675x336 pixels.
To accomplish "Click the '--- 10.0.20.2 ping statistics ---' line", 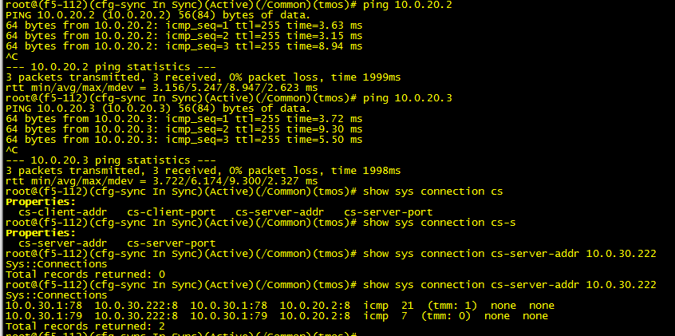I will coord(111,67).
